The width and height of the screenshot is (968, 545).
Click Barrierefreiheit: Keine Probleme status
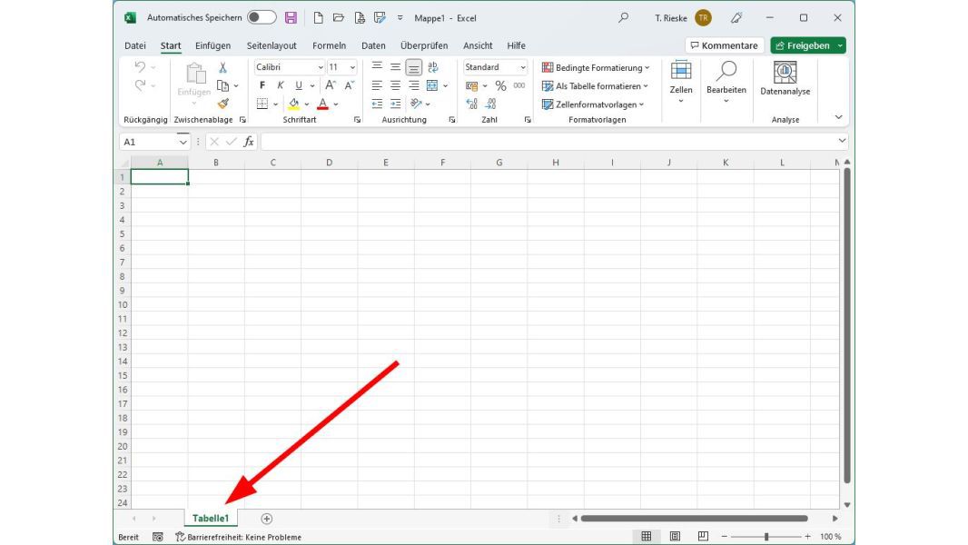pos(238,537)
